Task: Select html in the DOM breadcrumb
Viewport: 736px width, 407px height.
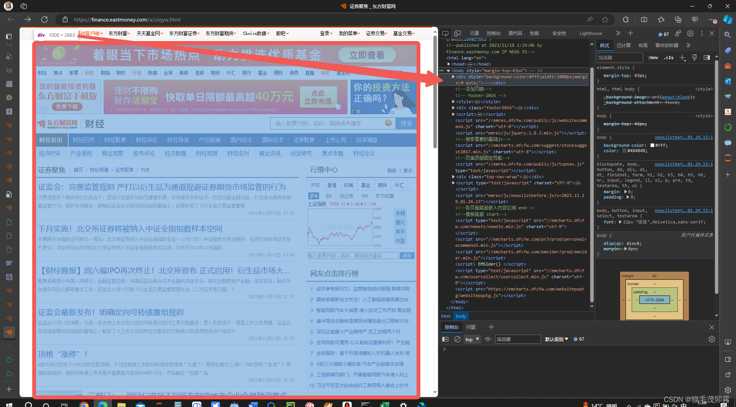Action: (x=446, y=316)
